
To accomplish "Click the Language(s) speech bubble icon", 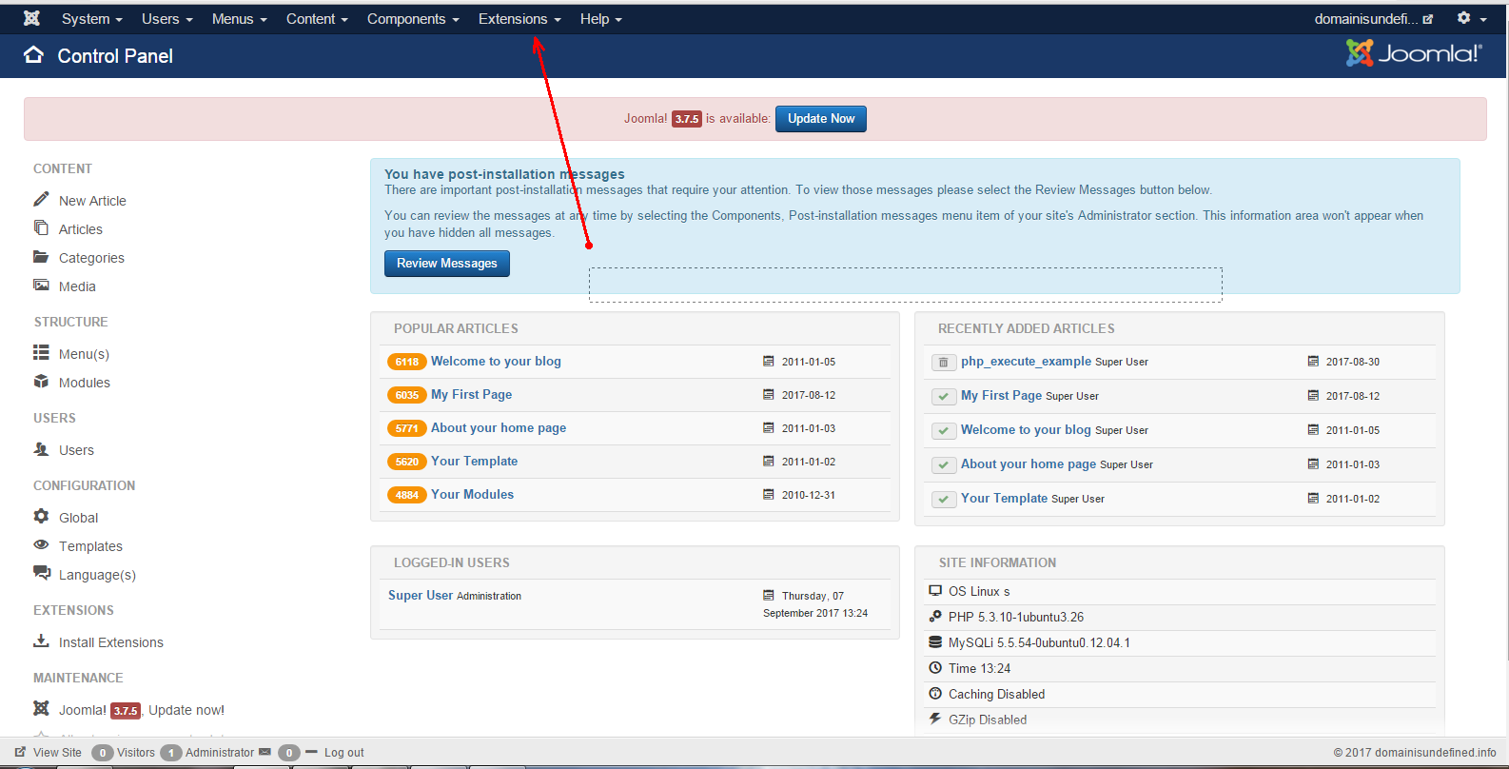I will (x=42, y=572).
